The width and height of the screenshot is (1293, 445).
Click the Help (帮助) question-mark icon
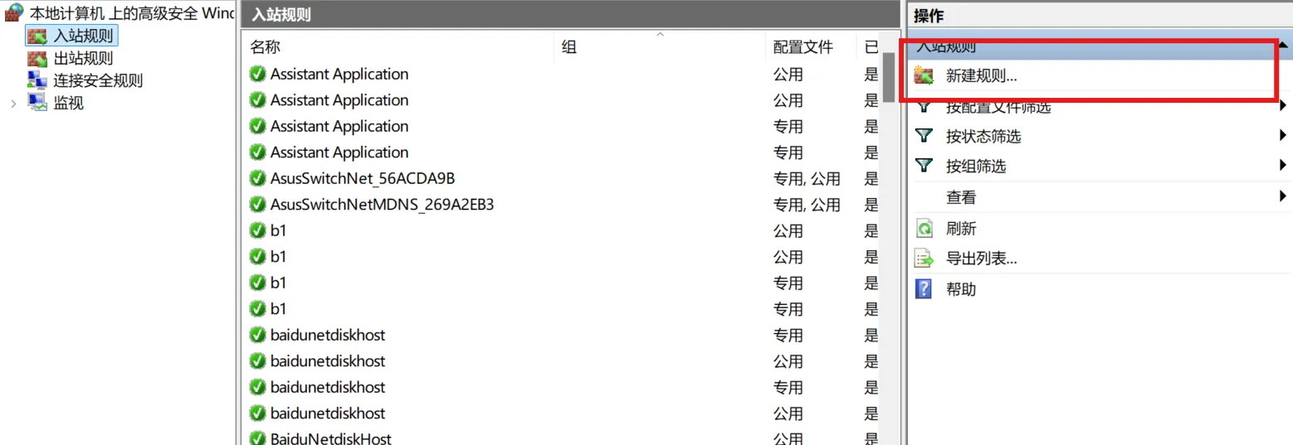coord(924,289)
